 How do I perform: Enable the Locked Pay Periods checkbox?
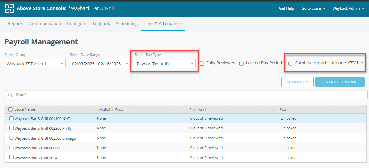(241, 63)
